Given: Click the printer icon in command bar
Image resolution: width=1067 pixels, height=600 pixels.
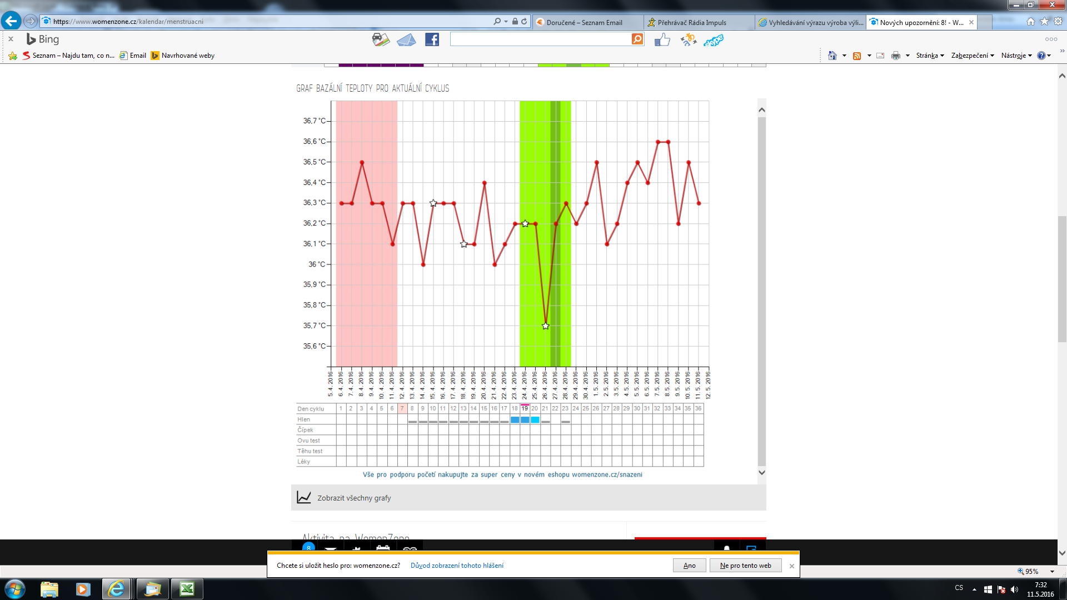Looking at the screenshot, I should pyautogui.click(x=895, y=56).
